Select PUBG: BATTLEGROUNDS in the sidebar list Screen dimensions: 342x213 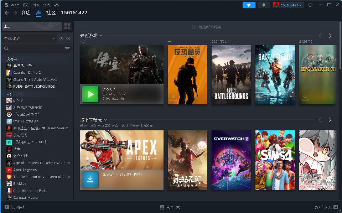tap(34, 87)
